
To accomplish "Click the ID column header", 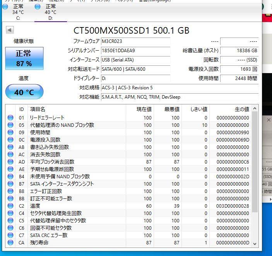I will click(22, 109).
